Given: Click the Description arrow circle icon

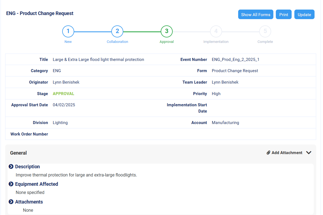Looking at the screenshot, I should (x=11, y=167).
